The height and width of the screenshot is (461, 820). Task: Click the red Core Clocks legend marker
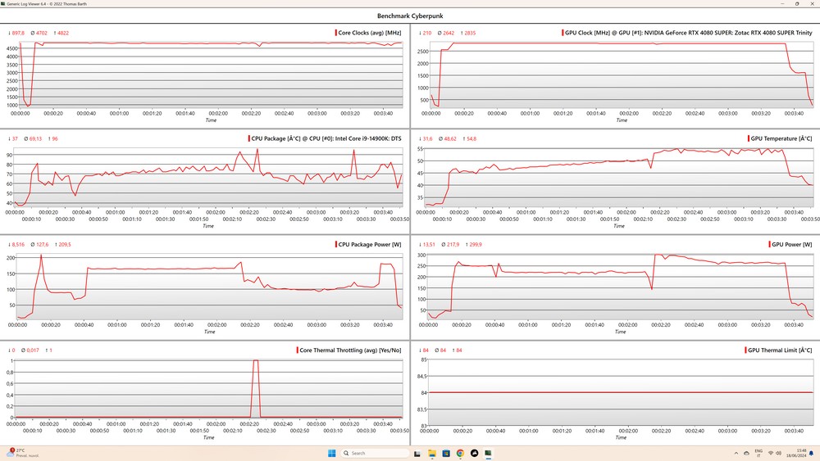click(336, 33)
